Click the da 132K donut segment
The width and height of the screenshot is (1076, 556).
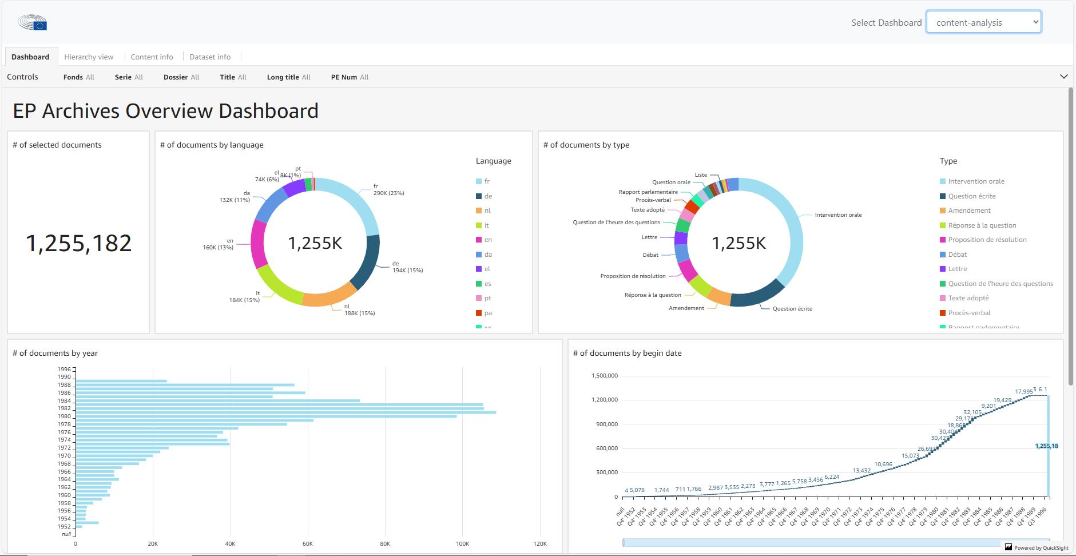[x=270, y=204]
